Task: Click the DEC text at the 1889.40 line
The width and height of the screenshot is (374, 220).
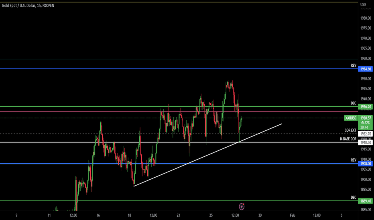Action: 354,198
